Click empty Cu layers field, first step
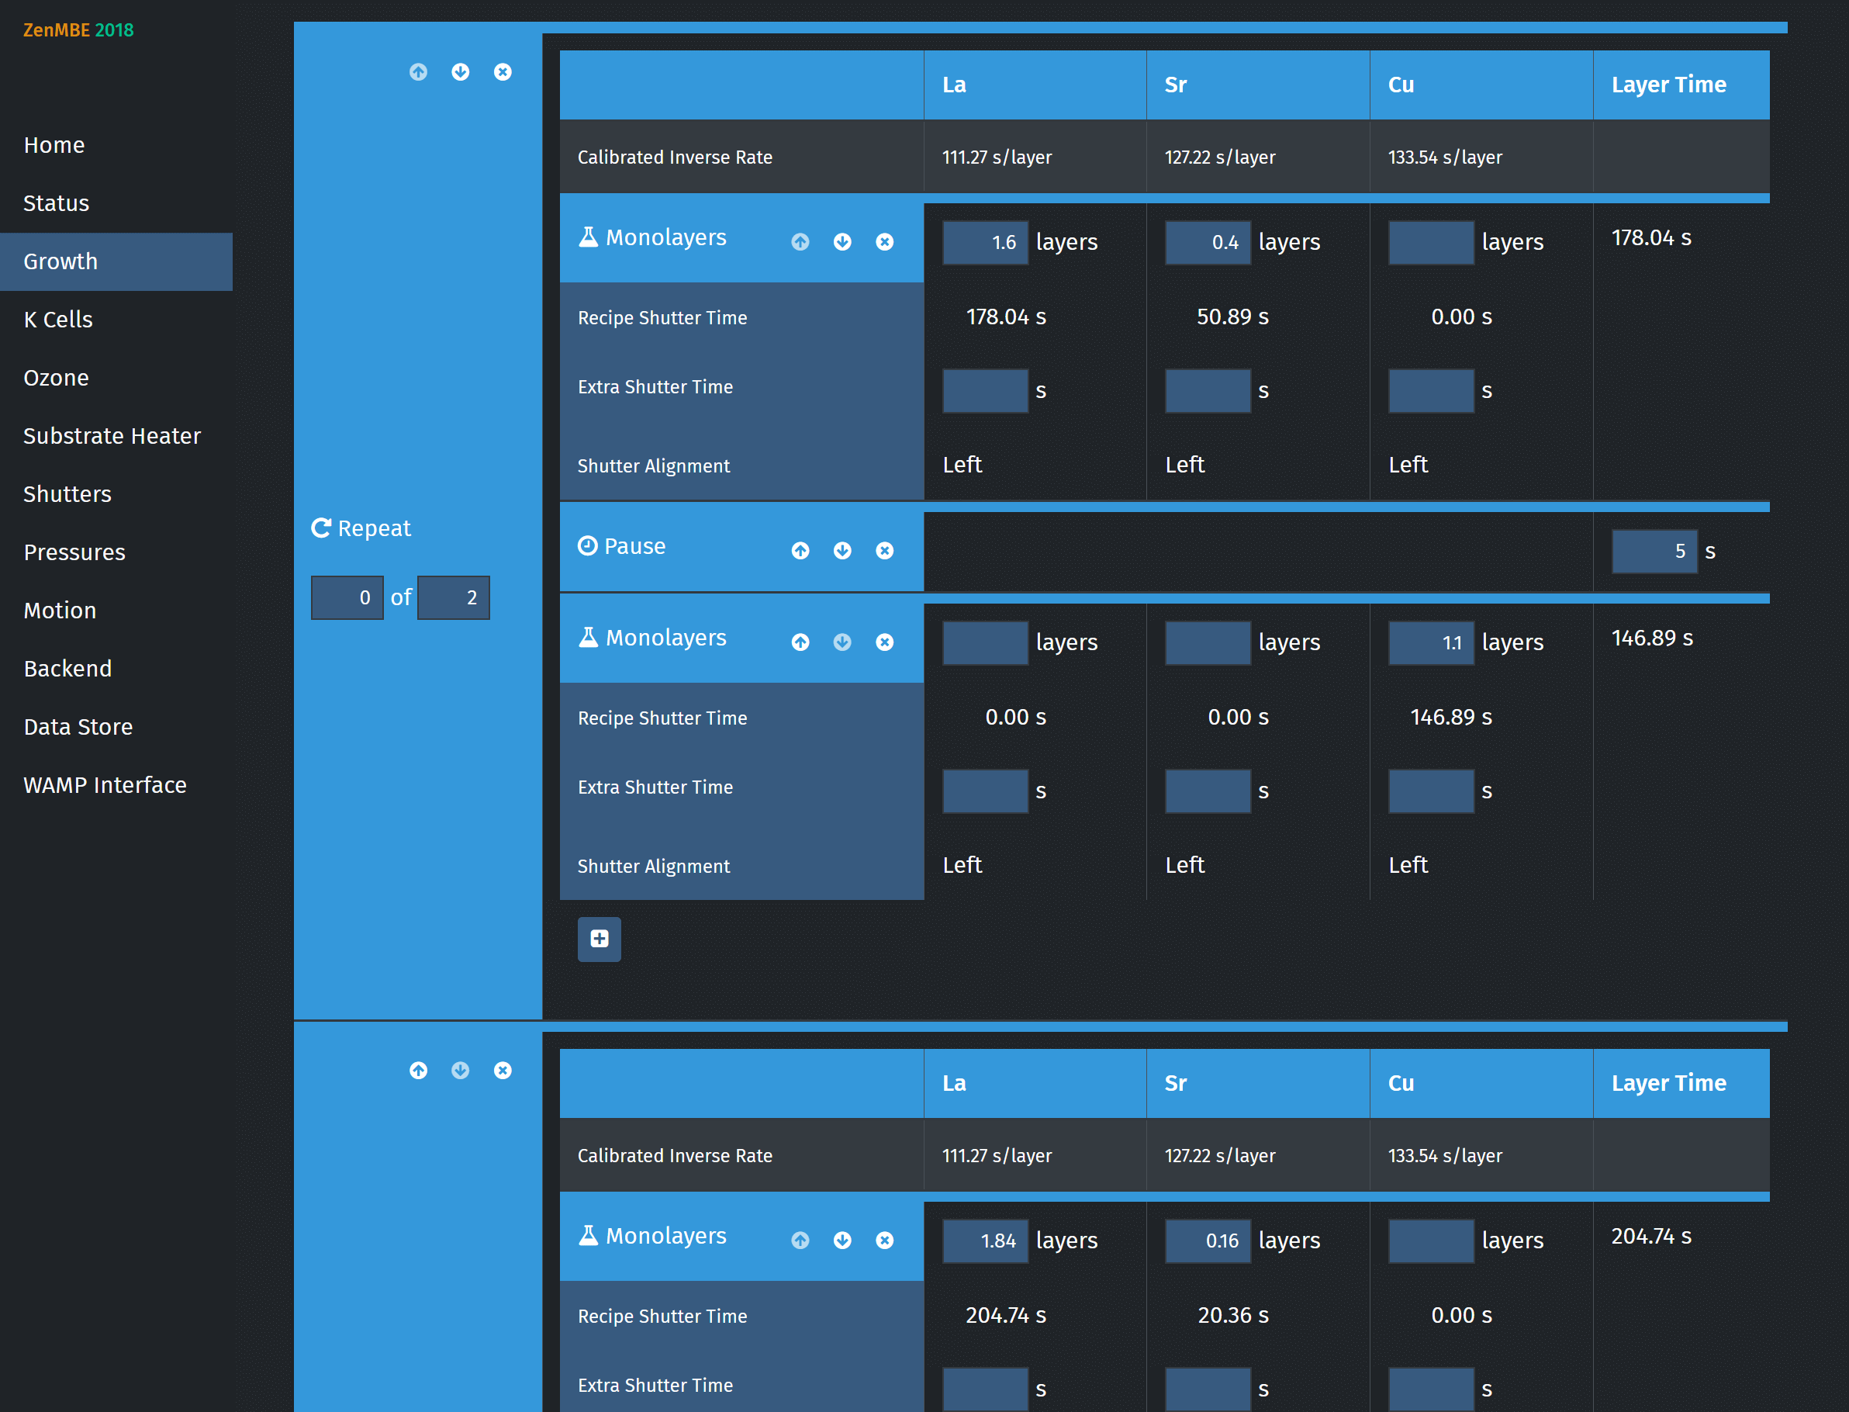Image resolution: width=1849 pixels, height=1412 pixels. [1432, 243]
